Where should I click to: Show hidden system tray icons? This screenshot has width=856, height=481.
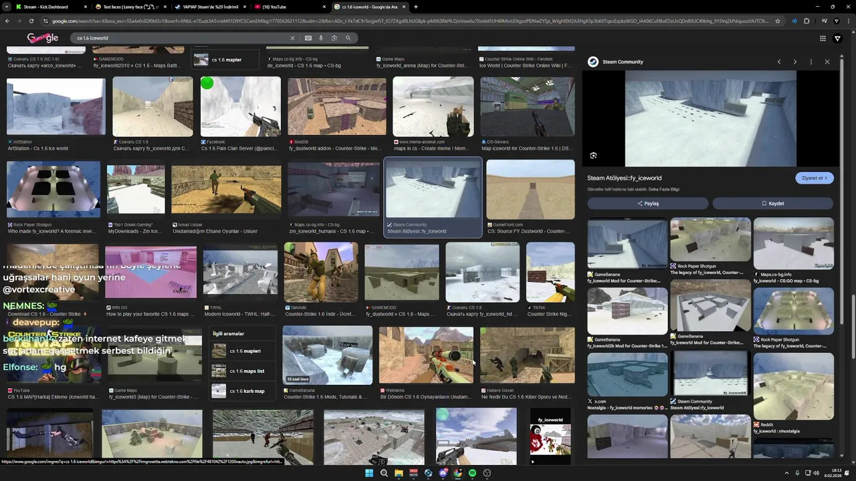786,473
